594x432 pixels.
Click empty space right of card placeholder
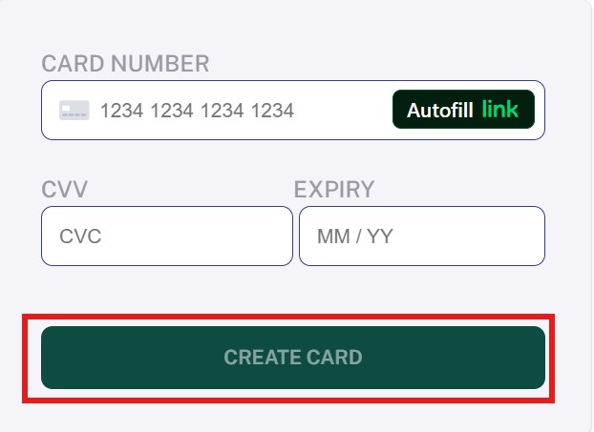343,110
